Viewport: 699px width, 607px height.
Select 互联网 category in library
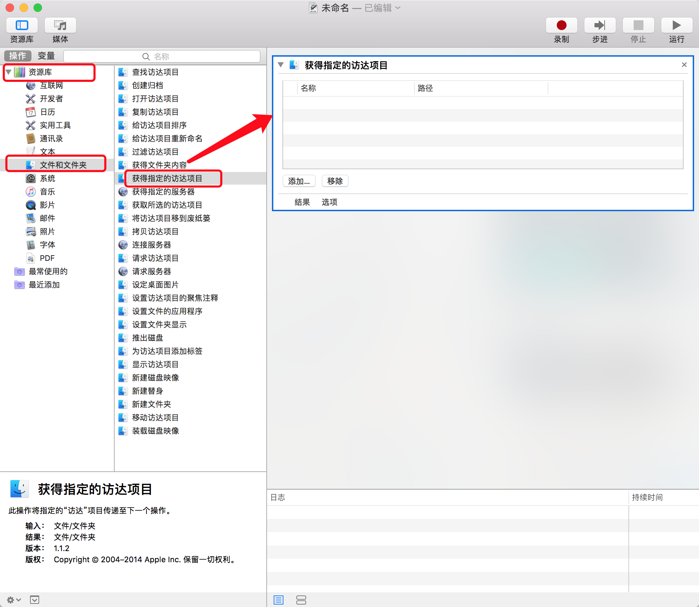coord(51,85)
